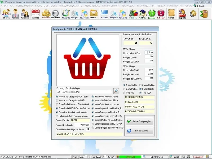Image resolution: width=212 pixels, height=159 pixels.
Task: Click the magnifier button beside logo path
Action: [116, 91]
